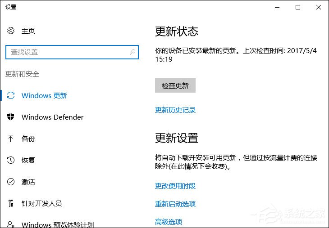
Task: Click the 更新状态 heading
Action: coord(177,31)
